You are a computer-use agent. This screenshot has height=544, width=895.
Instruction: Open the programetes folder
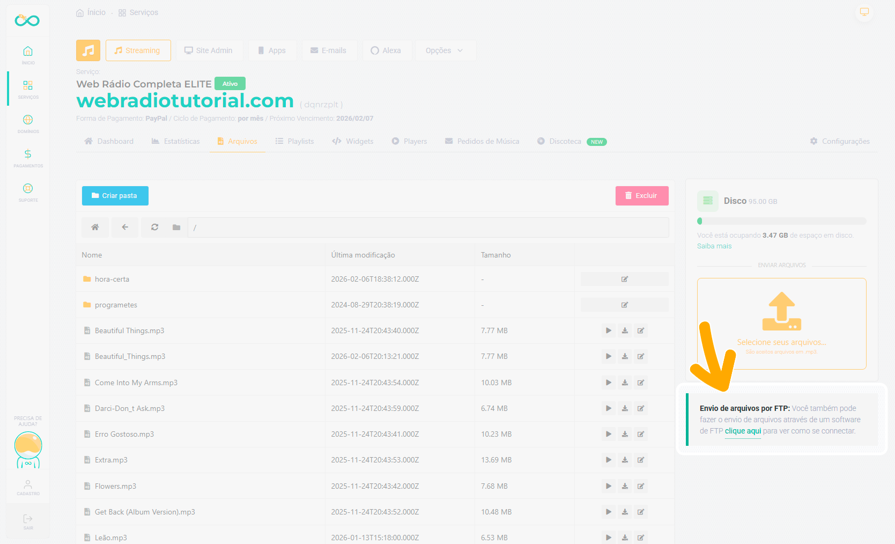pyautogui.click(x=116, y=305)
